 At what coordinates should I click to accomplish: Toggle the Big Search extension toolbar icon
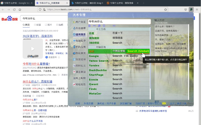(191, 9)
